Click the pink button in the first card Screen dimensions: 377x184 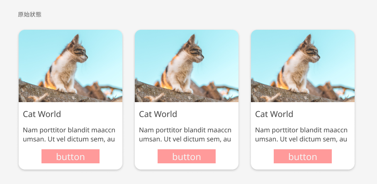point(71,156)
